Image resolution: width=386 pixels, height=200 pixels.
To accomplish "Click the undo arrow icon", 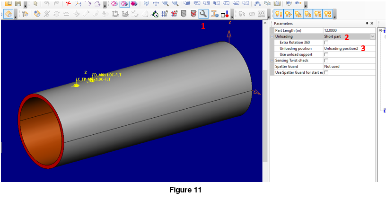I will coord(46,3).
